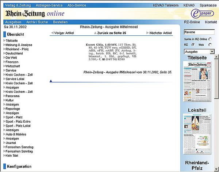This screenshot has width=219, height=172.
Task: Click the blue triangle below the article
Action: tap(51, 81)
